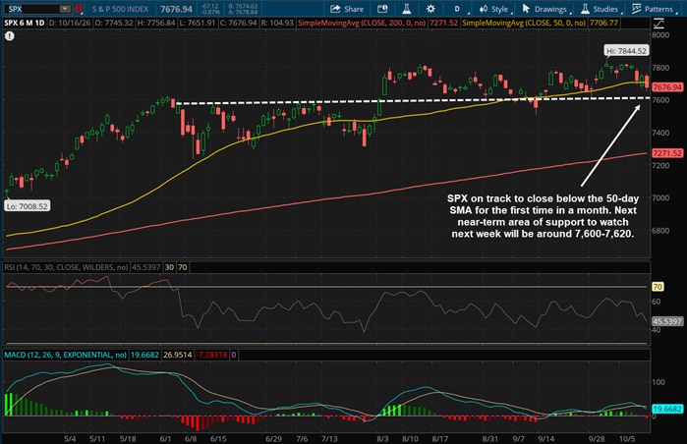This screenshot has width=687, height=444.
Task: Click the O: 7745.32 open value
Action: pos(113,23)
